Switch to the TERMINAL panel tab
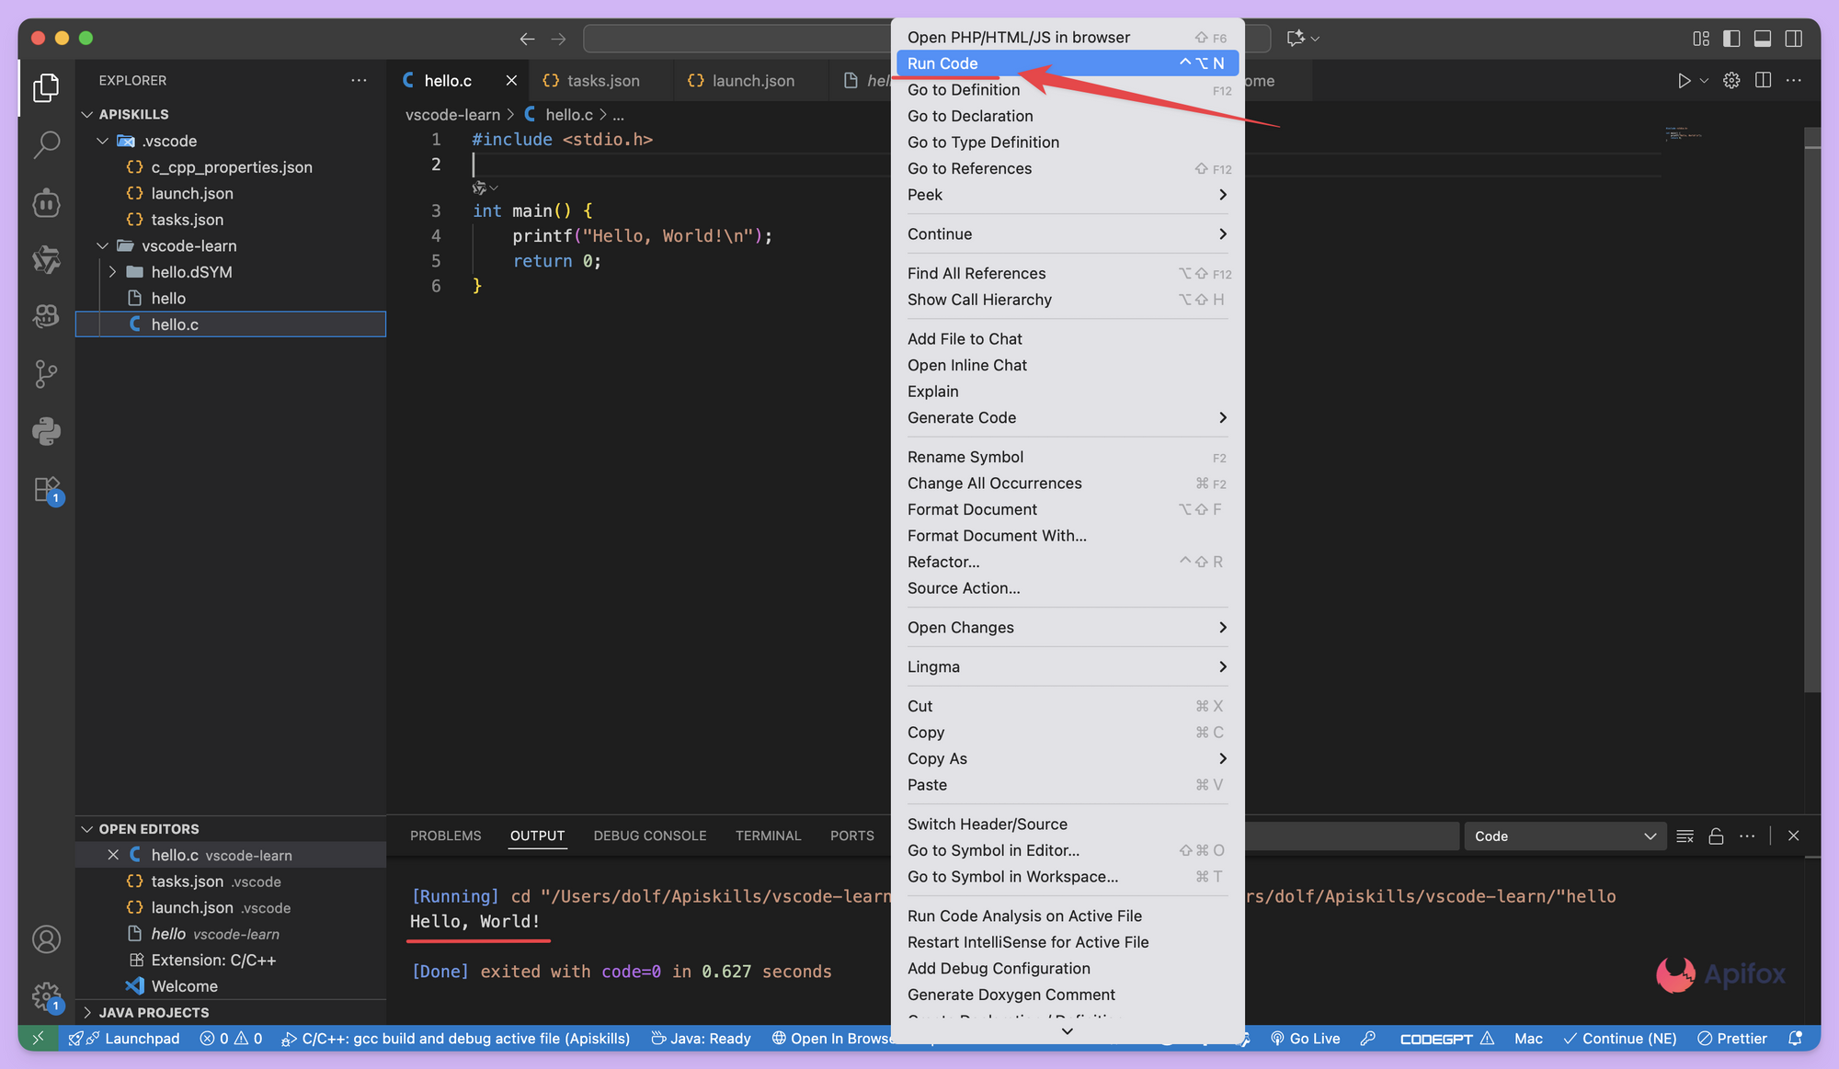Screen dimensions: 1839x1069 [x=768, y=836]
